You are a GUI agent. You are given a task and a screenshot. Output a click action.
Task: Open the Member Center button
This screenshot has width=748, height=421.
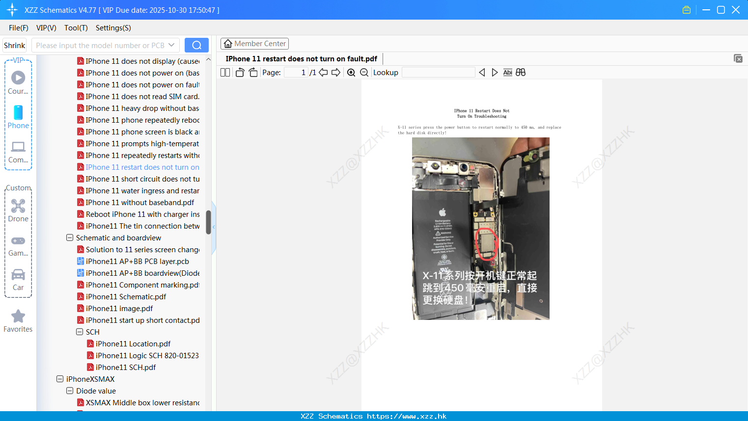pos(254,44)
